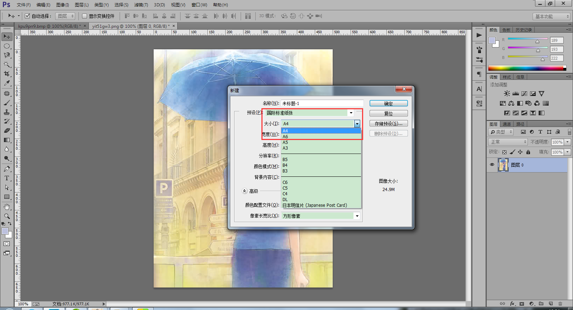
Task: Open the 文件 menu
Action: point(24,5)
